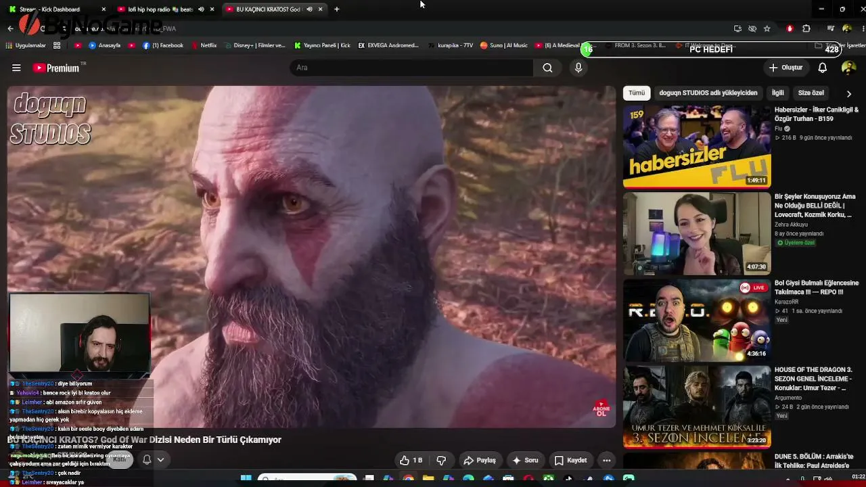Dislike the video with thumbs down
Image resolution: width=866 pixels, height=487 pixels.
[x=441, y=461]
